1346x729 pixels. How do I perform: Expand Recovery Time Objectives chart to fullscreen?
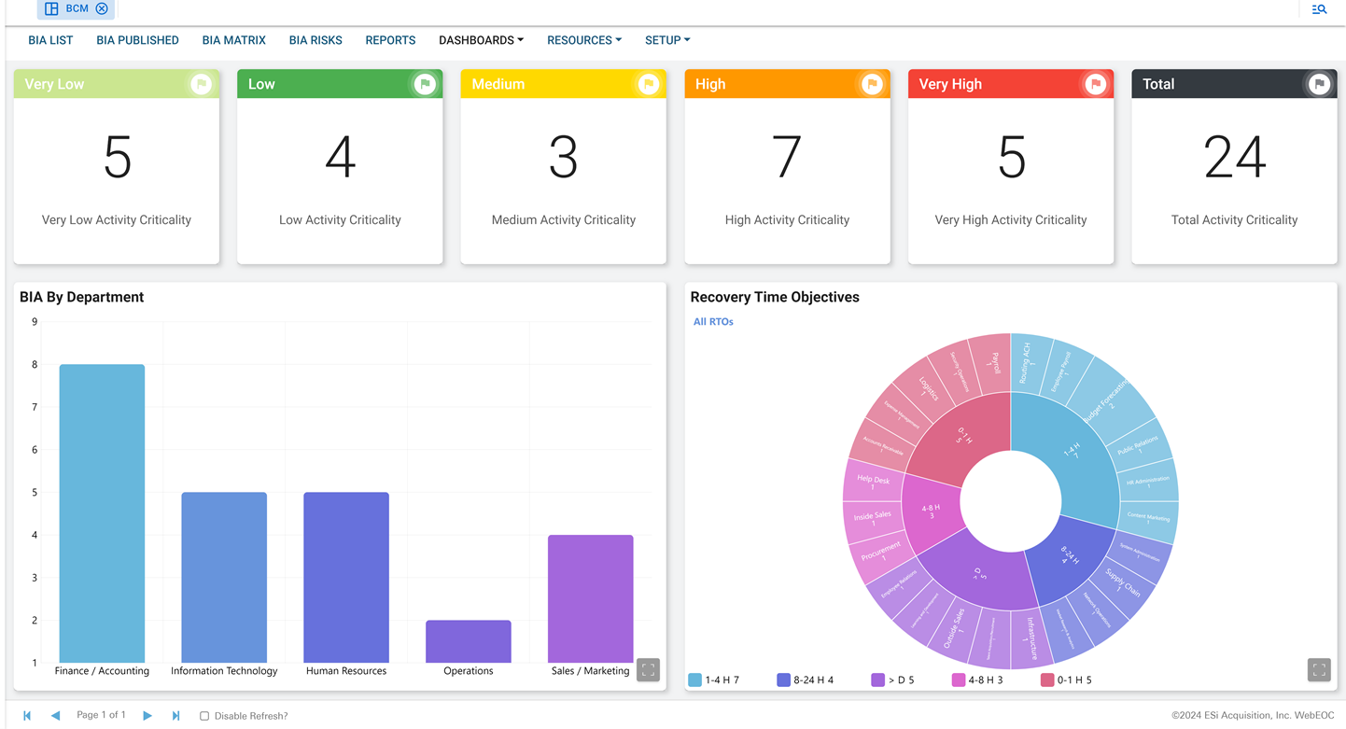point(1318,669)
